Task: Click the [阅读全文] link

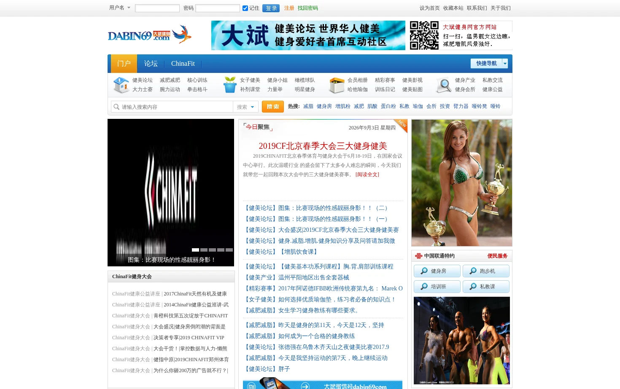Action: tap(367, 174)
